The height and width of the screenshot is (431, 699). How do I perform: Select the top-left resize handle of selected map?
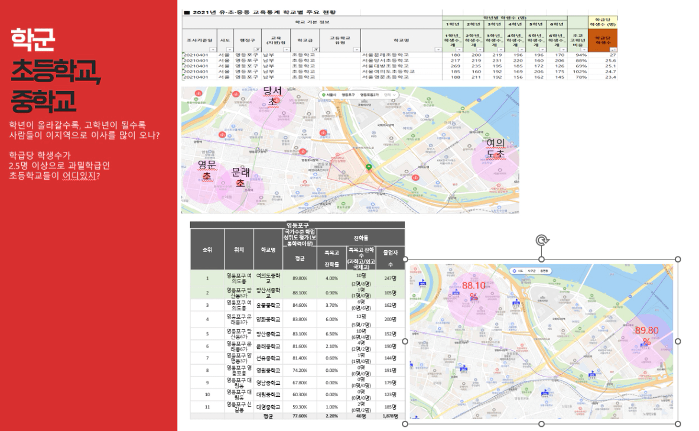[x=405, y=259]
